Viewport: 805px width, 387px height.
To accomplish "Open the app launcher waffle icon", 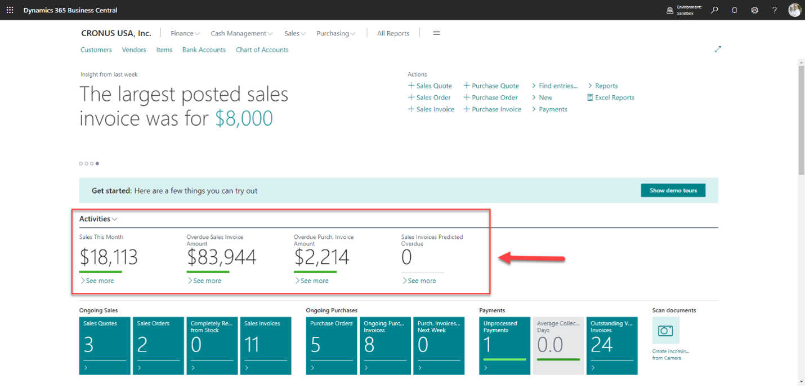I will (x=10, y=10).
